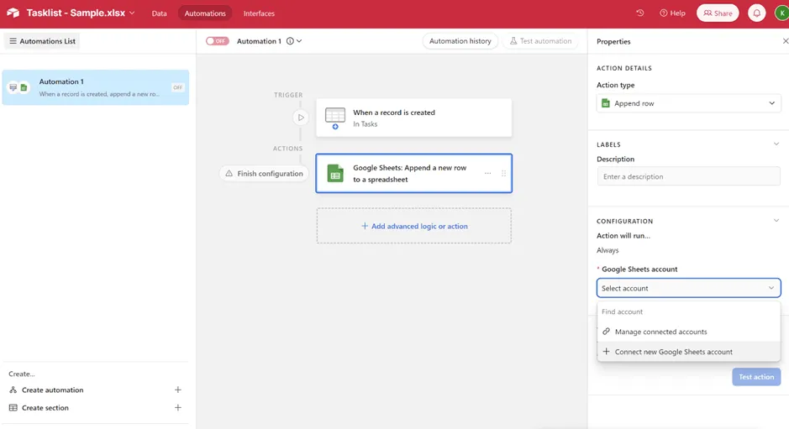Click the drag handle on Google Sheets action
This screenshot has height=429, width=789.
(x=503, y=173)
